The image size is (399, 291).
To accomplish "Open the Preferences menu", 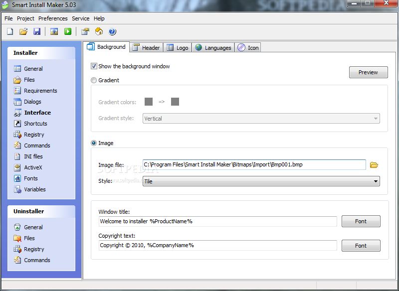I will click(53, 18).
